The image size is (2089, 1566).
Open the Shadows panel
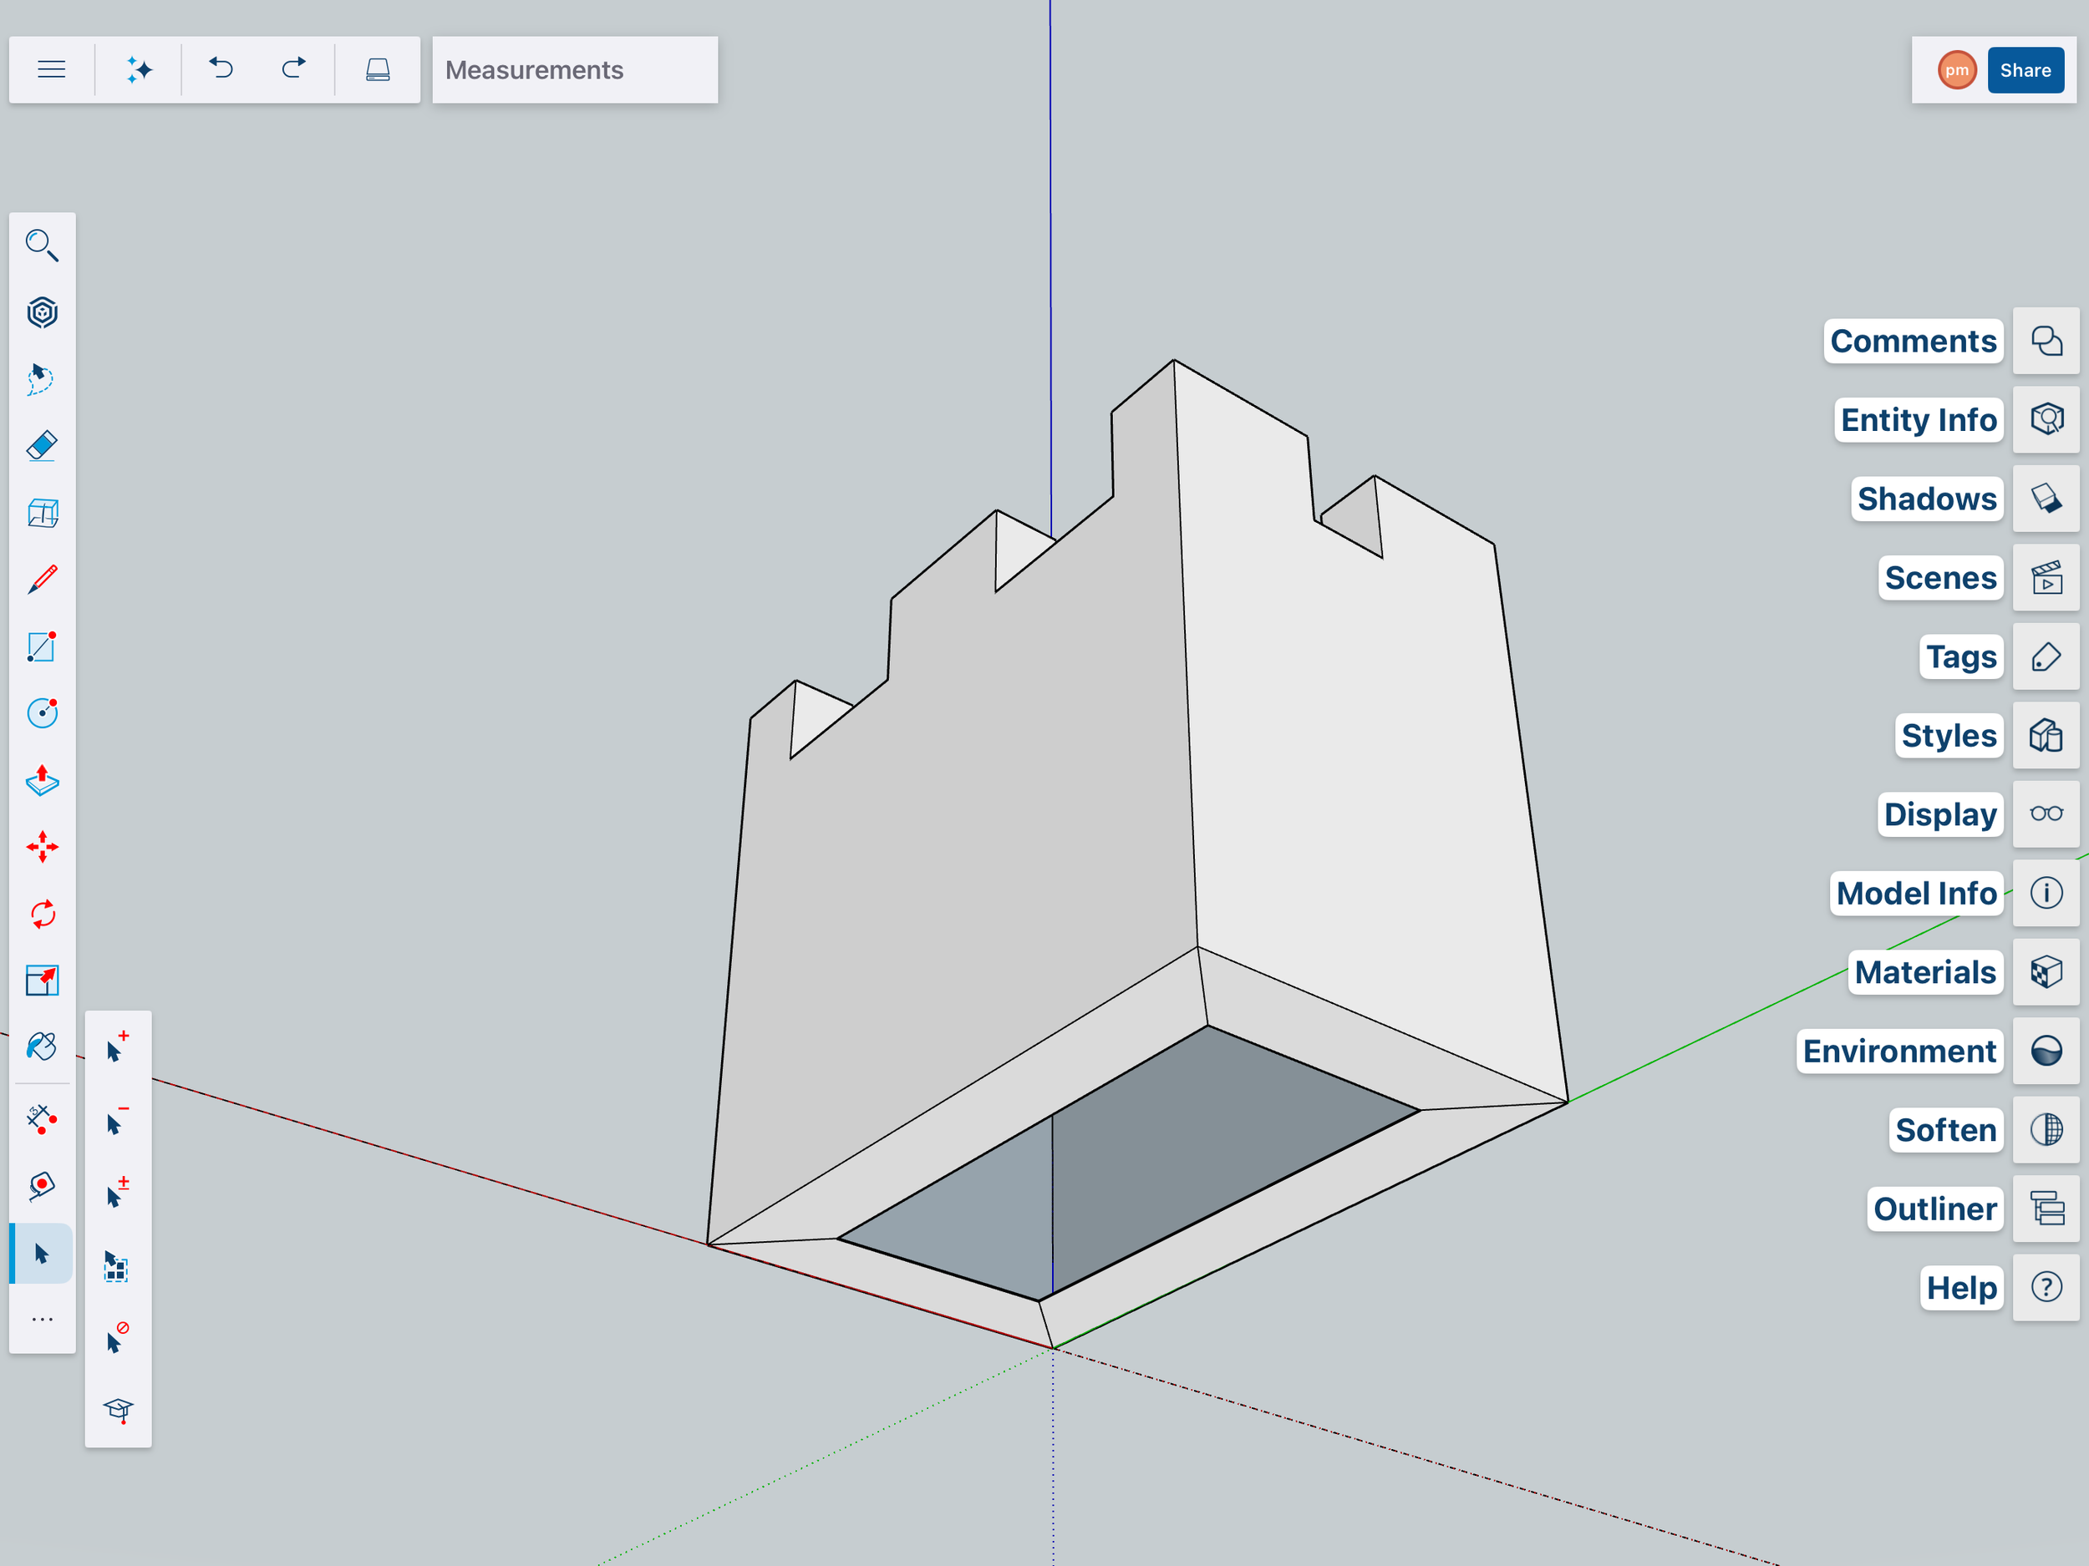[x=2046, y=499]
